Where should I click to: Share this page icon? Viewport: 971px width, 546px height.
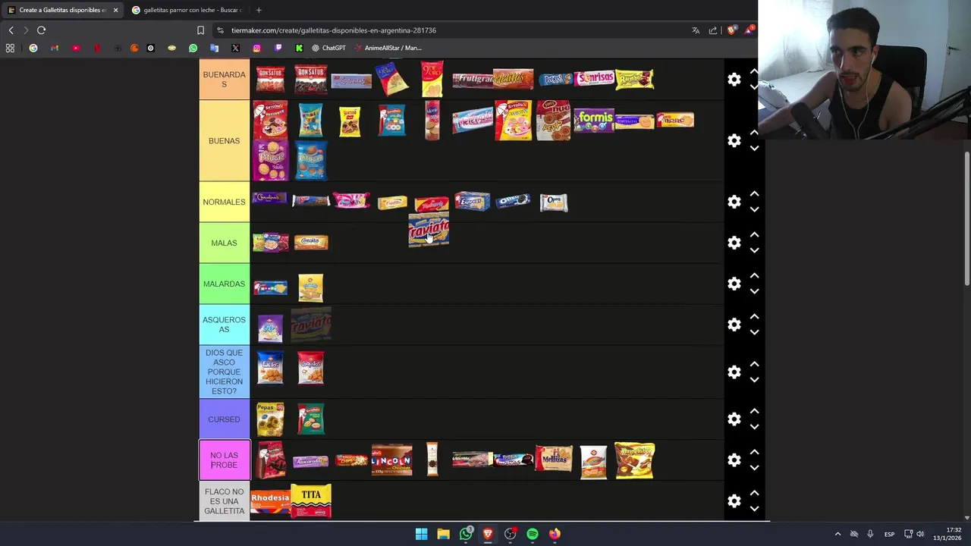tap(713, 30)
